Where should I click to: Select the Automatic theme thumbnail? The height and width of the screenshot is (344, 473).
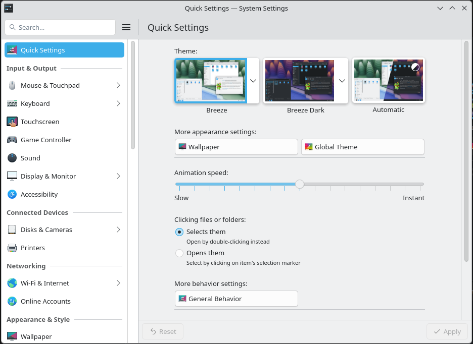pyautogui.click(x=389, y=80)
